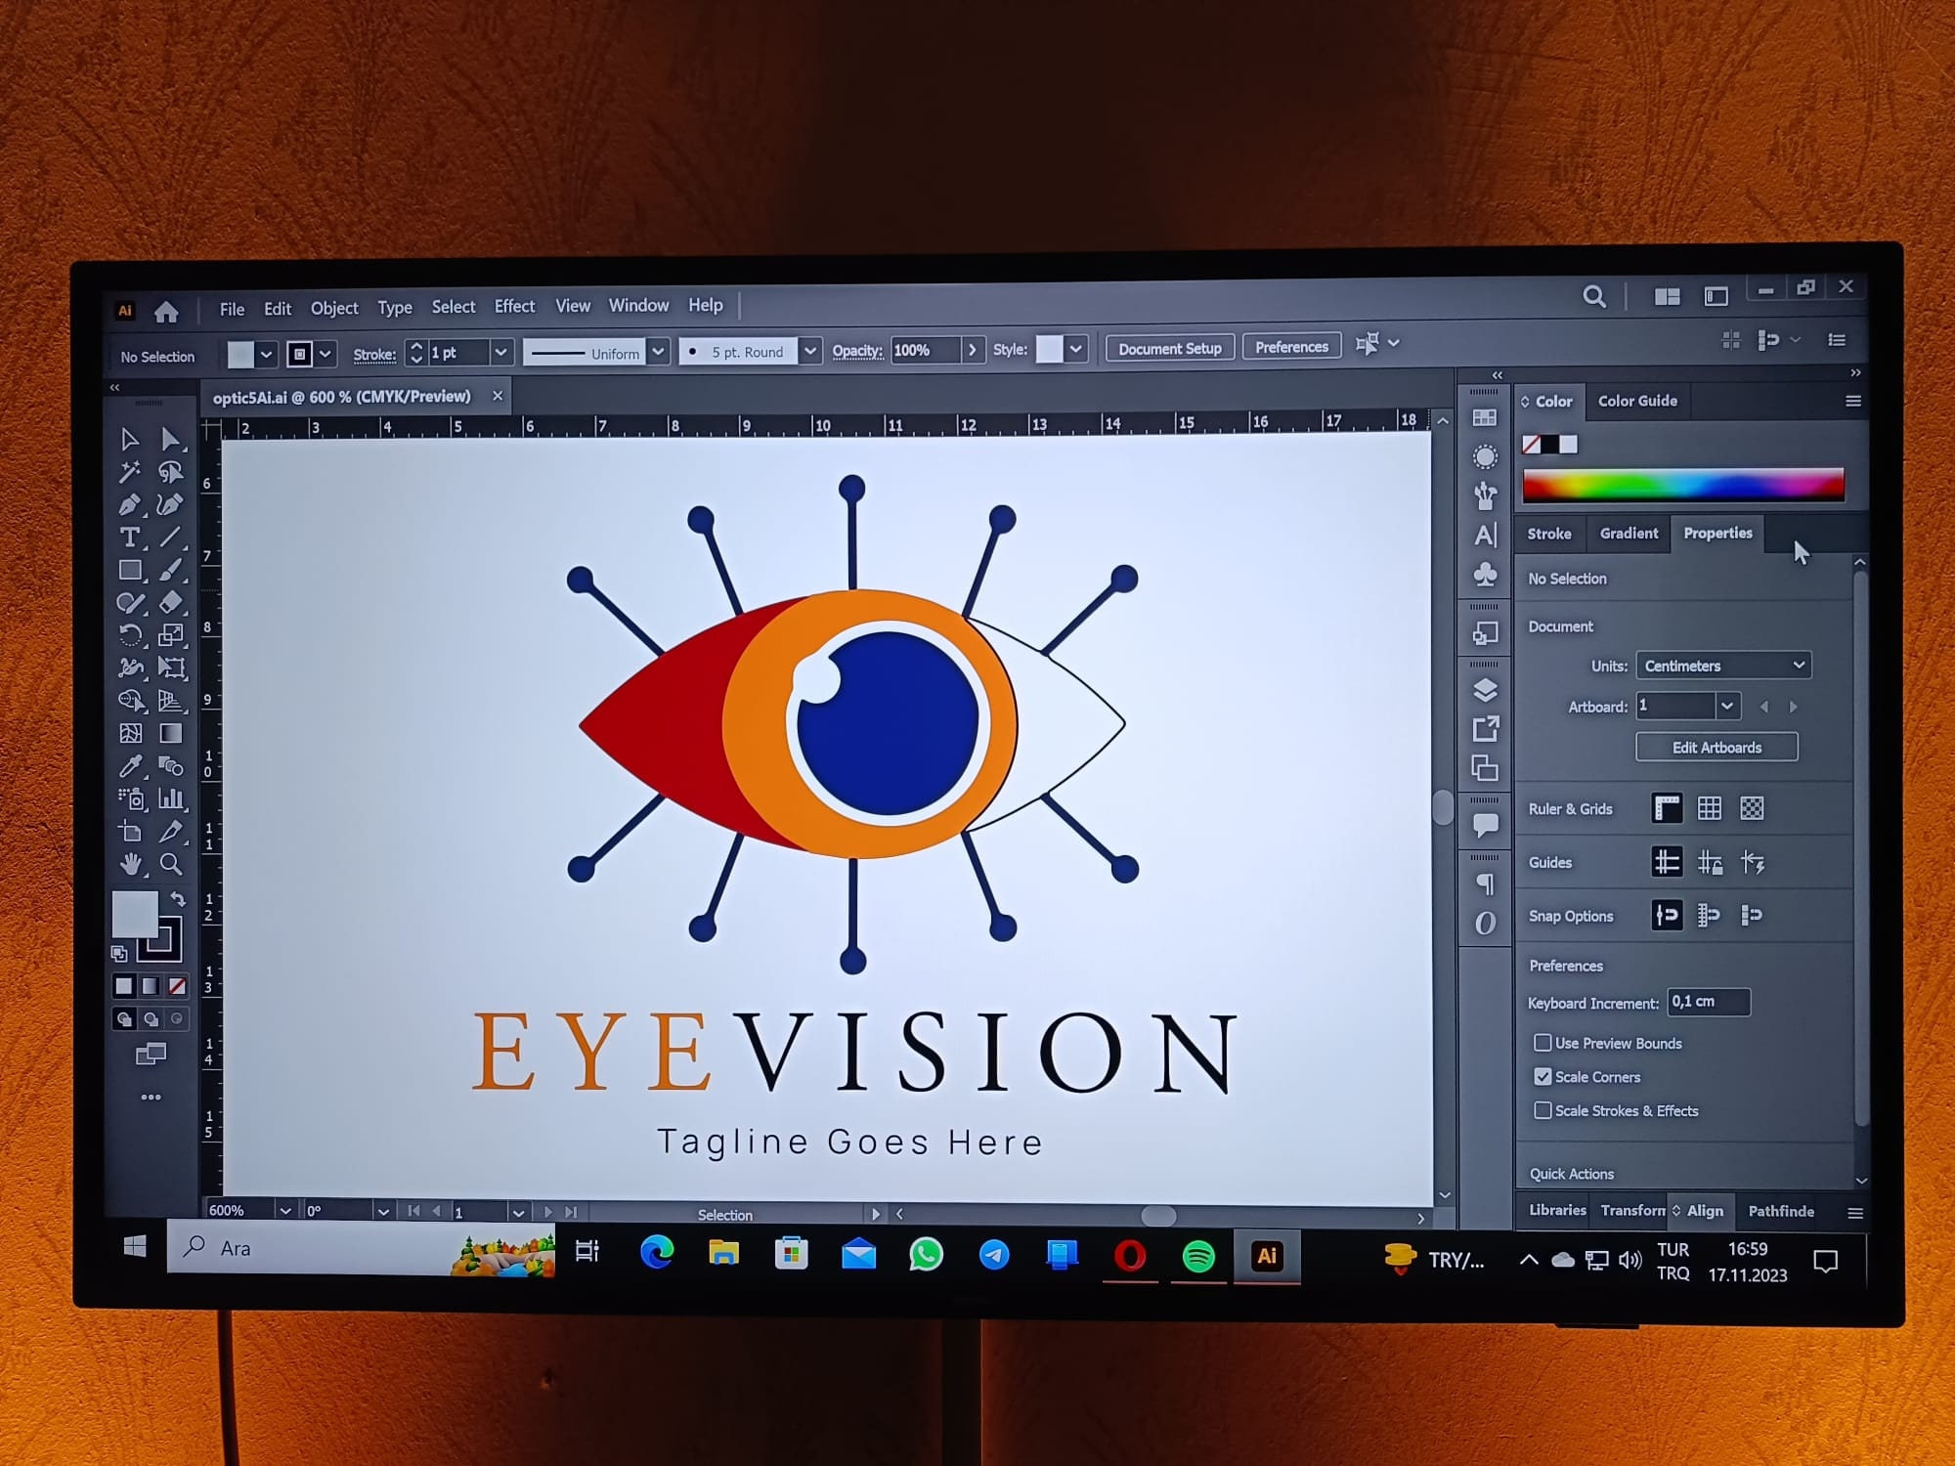The image size is (1955, 1466).
Task: Switch to the Gradient tab
Action: point(1629,533)
